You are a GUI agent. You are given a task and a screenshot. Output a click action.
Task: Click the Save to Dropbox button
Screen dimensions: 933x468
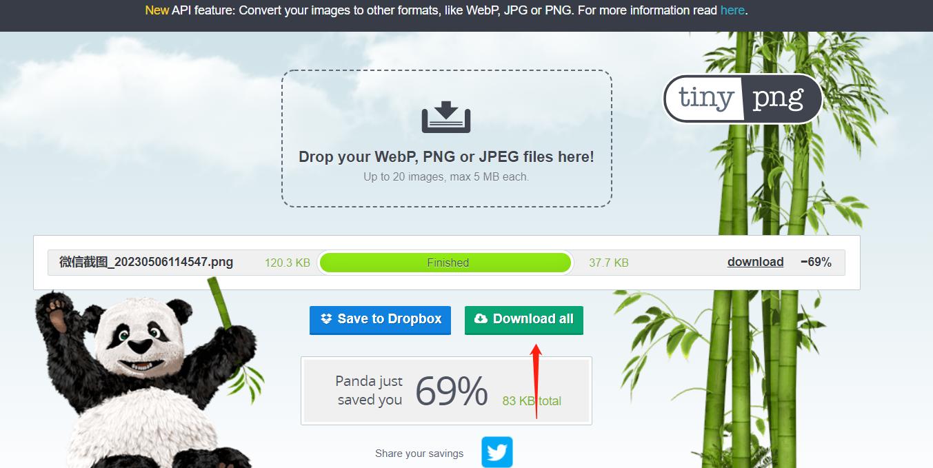pyautogui.click(x=380, y=320)
